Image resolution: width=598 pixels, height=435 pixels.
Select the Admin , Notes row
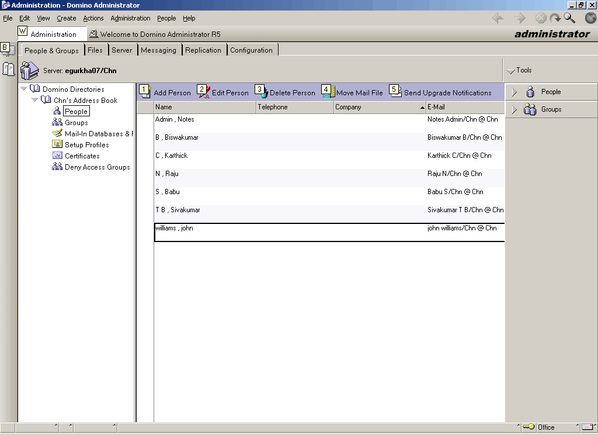coord(329,123)
